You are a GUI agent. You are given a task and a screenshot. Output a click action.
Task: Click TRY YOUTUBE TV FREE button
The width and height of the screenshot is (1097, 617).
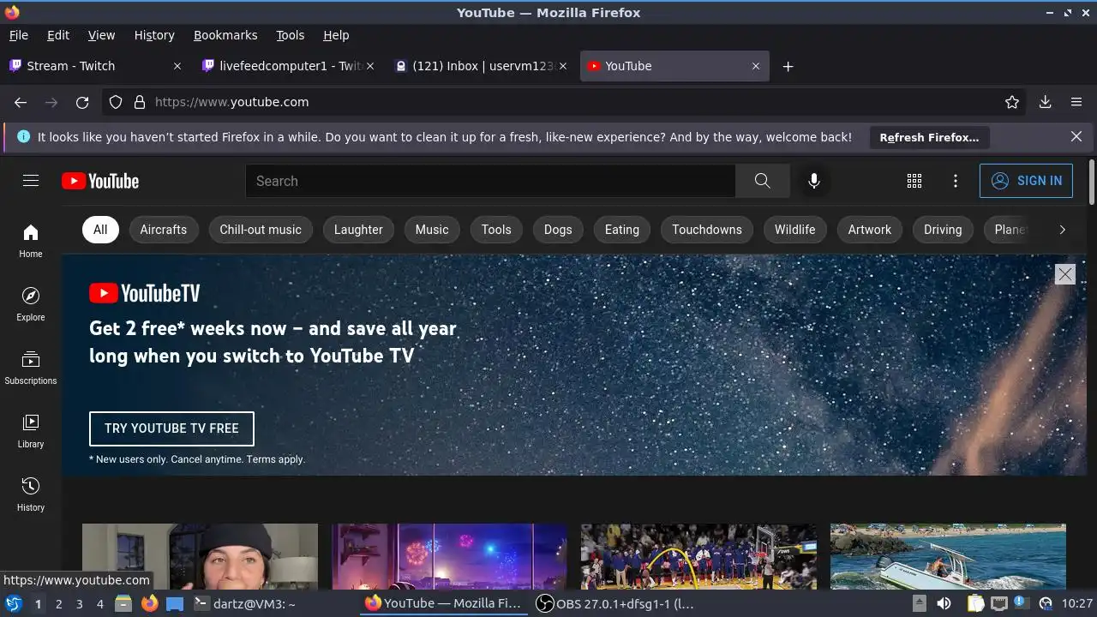click(x=171, y=428)
